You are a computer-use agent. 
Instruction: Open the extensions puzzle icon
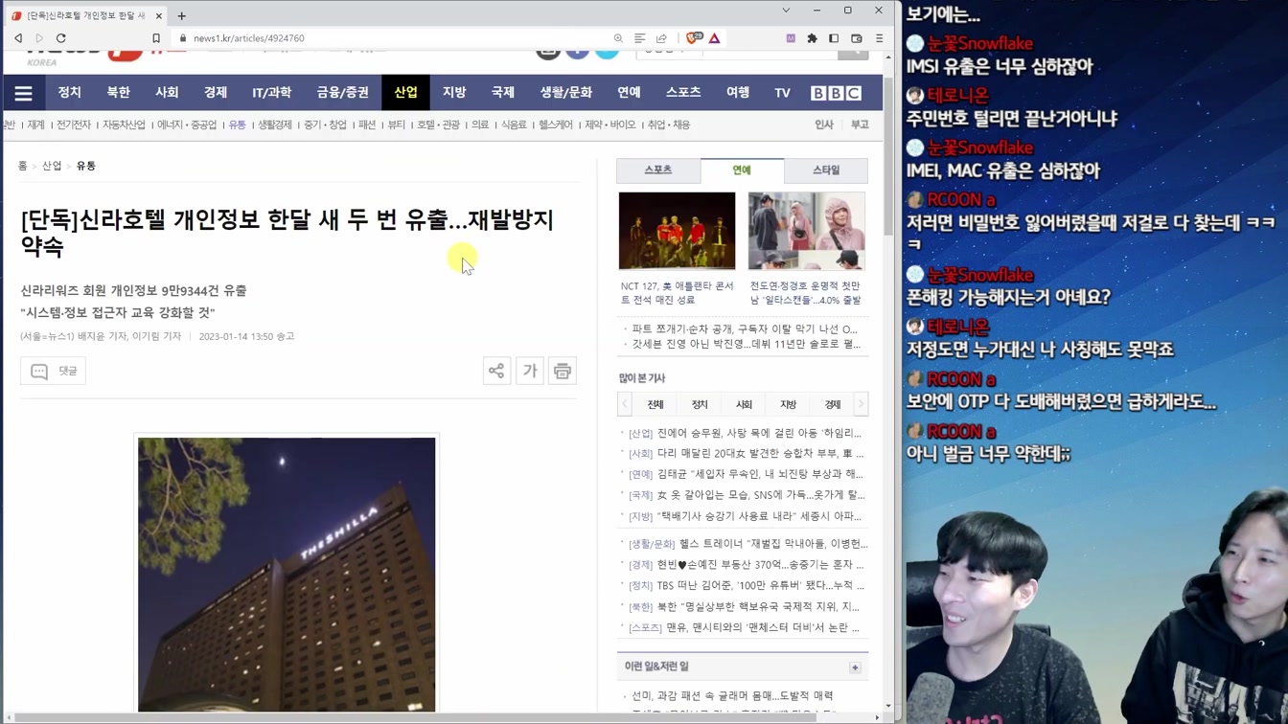(812, 38)
